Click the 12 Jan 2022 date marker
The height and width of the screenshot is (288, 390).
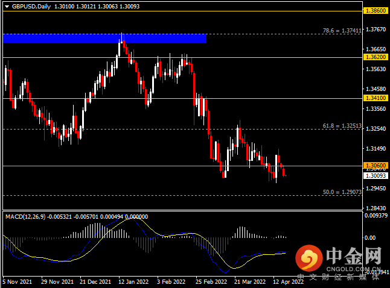click(133, 282)
